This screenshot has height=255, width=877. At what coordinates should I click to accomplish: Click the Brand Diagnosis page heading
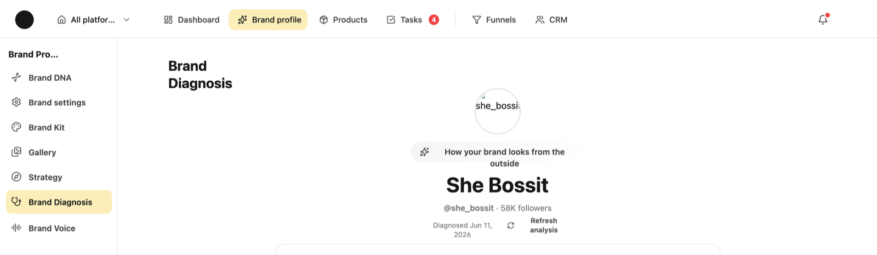tap(200, 75)
